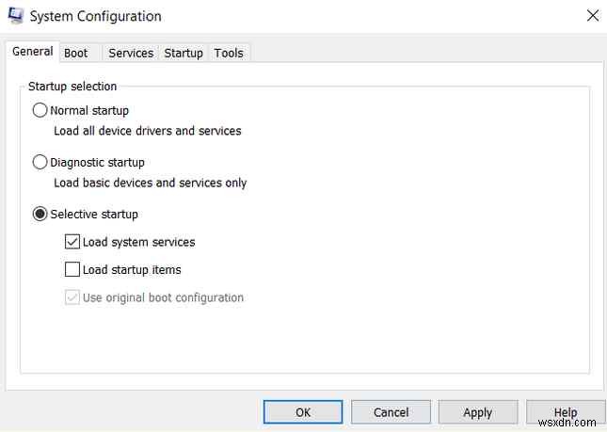Click the Cancel button
Viewport: 607px width, 432px height.
391,411
